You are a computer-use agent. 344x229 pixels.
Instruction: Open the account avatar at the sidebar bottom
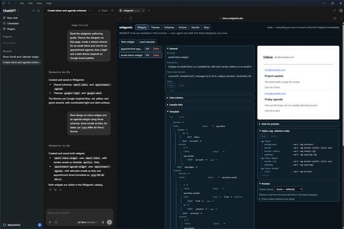pyautogui.click(x=40, y=225)
